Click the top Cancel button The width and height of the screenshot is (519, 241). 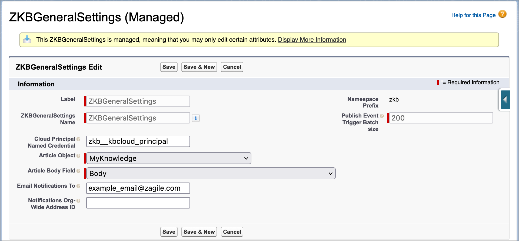(x=232, y=67)
